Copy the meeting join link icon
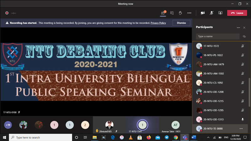 (244, 36)
